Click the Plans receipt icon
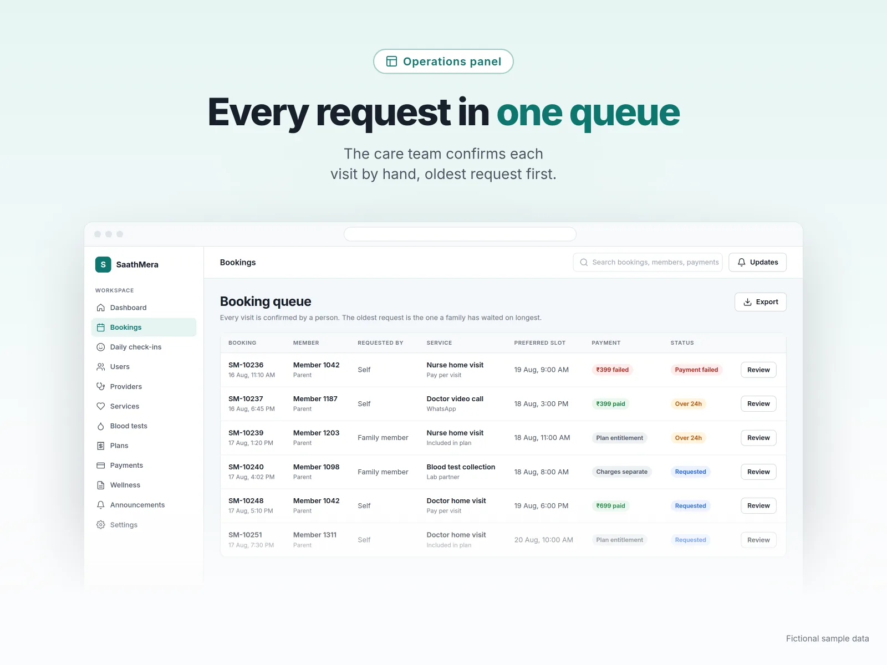This screenshot has height=665, width=887. coord(100,446)
